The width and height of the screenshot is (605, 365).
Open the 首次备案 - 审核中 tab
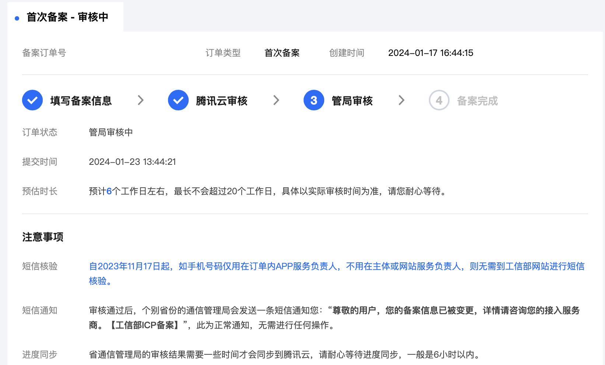coord(67,17)
